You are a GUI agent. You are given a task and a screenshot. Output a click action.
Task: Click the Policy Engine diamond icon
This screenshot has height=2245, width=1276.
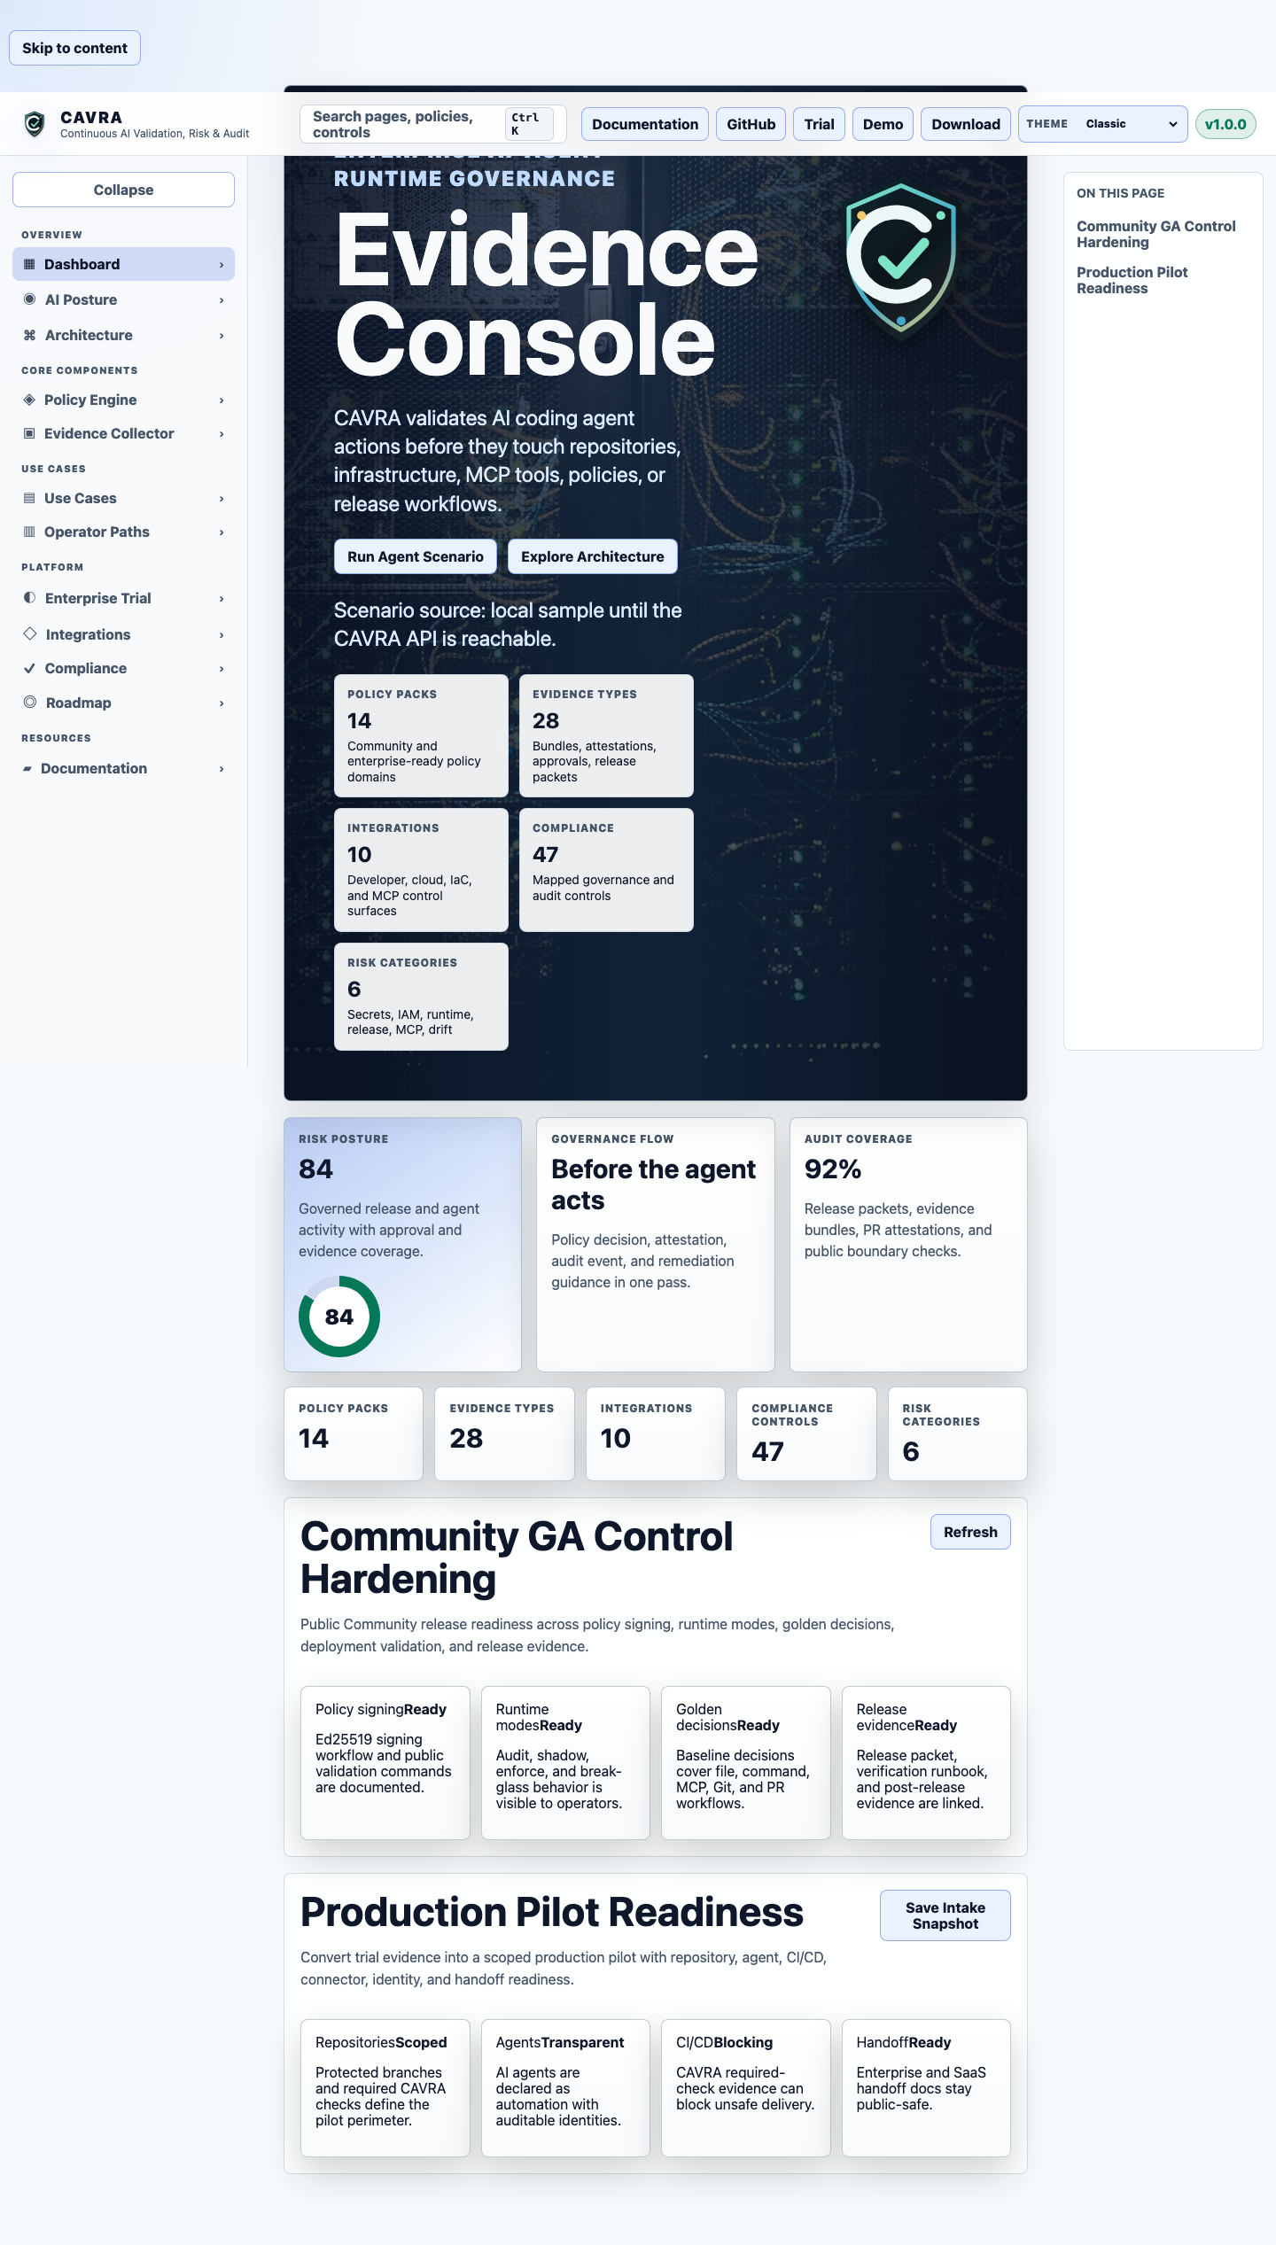(x=29, y=400)
